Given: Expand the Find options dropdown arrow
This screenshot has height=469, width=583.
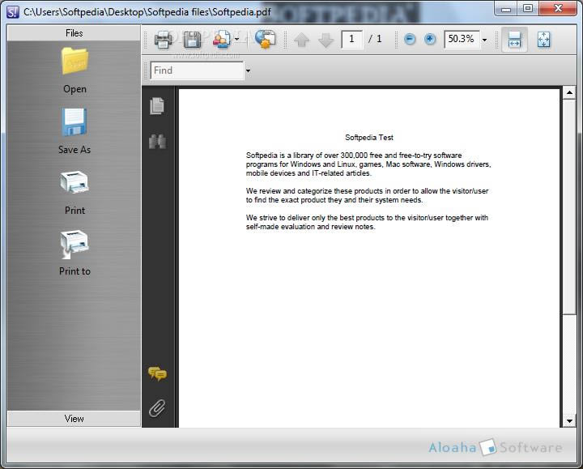Looking at the screenshot, I should click(x=248, y=70).
